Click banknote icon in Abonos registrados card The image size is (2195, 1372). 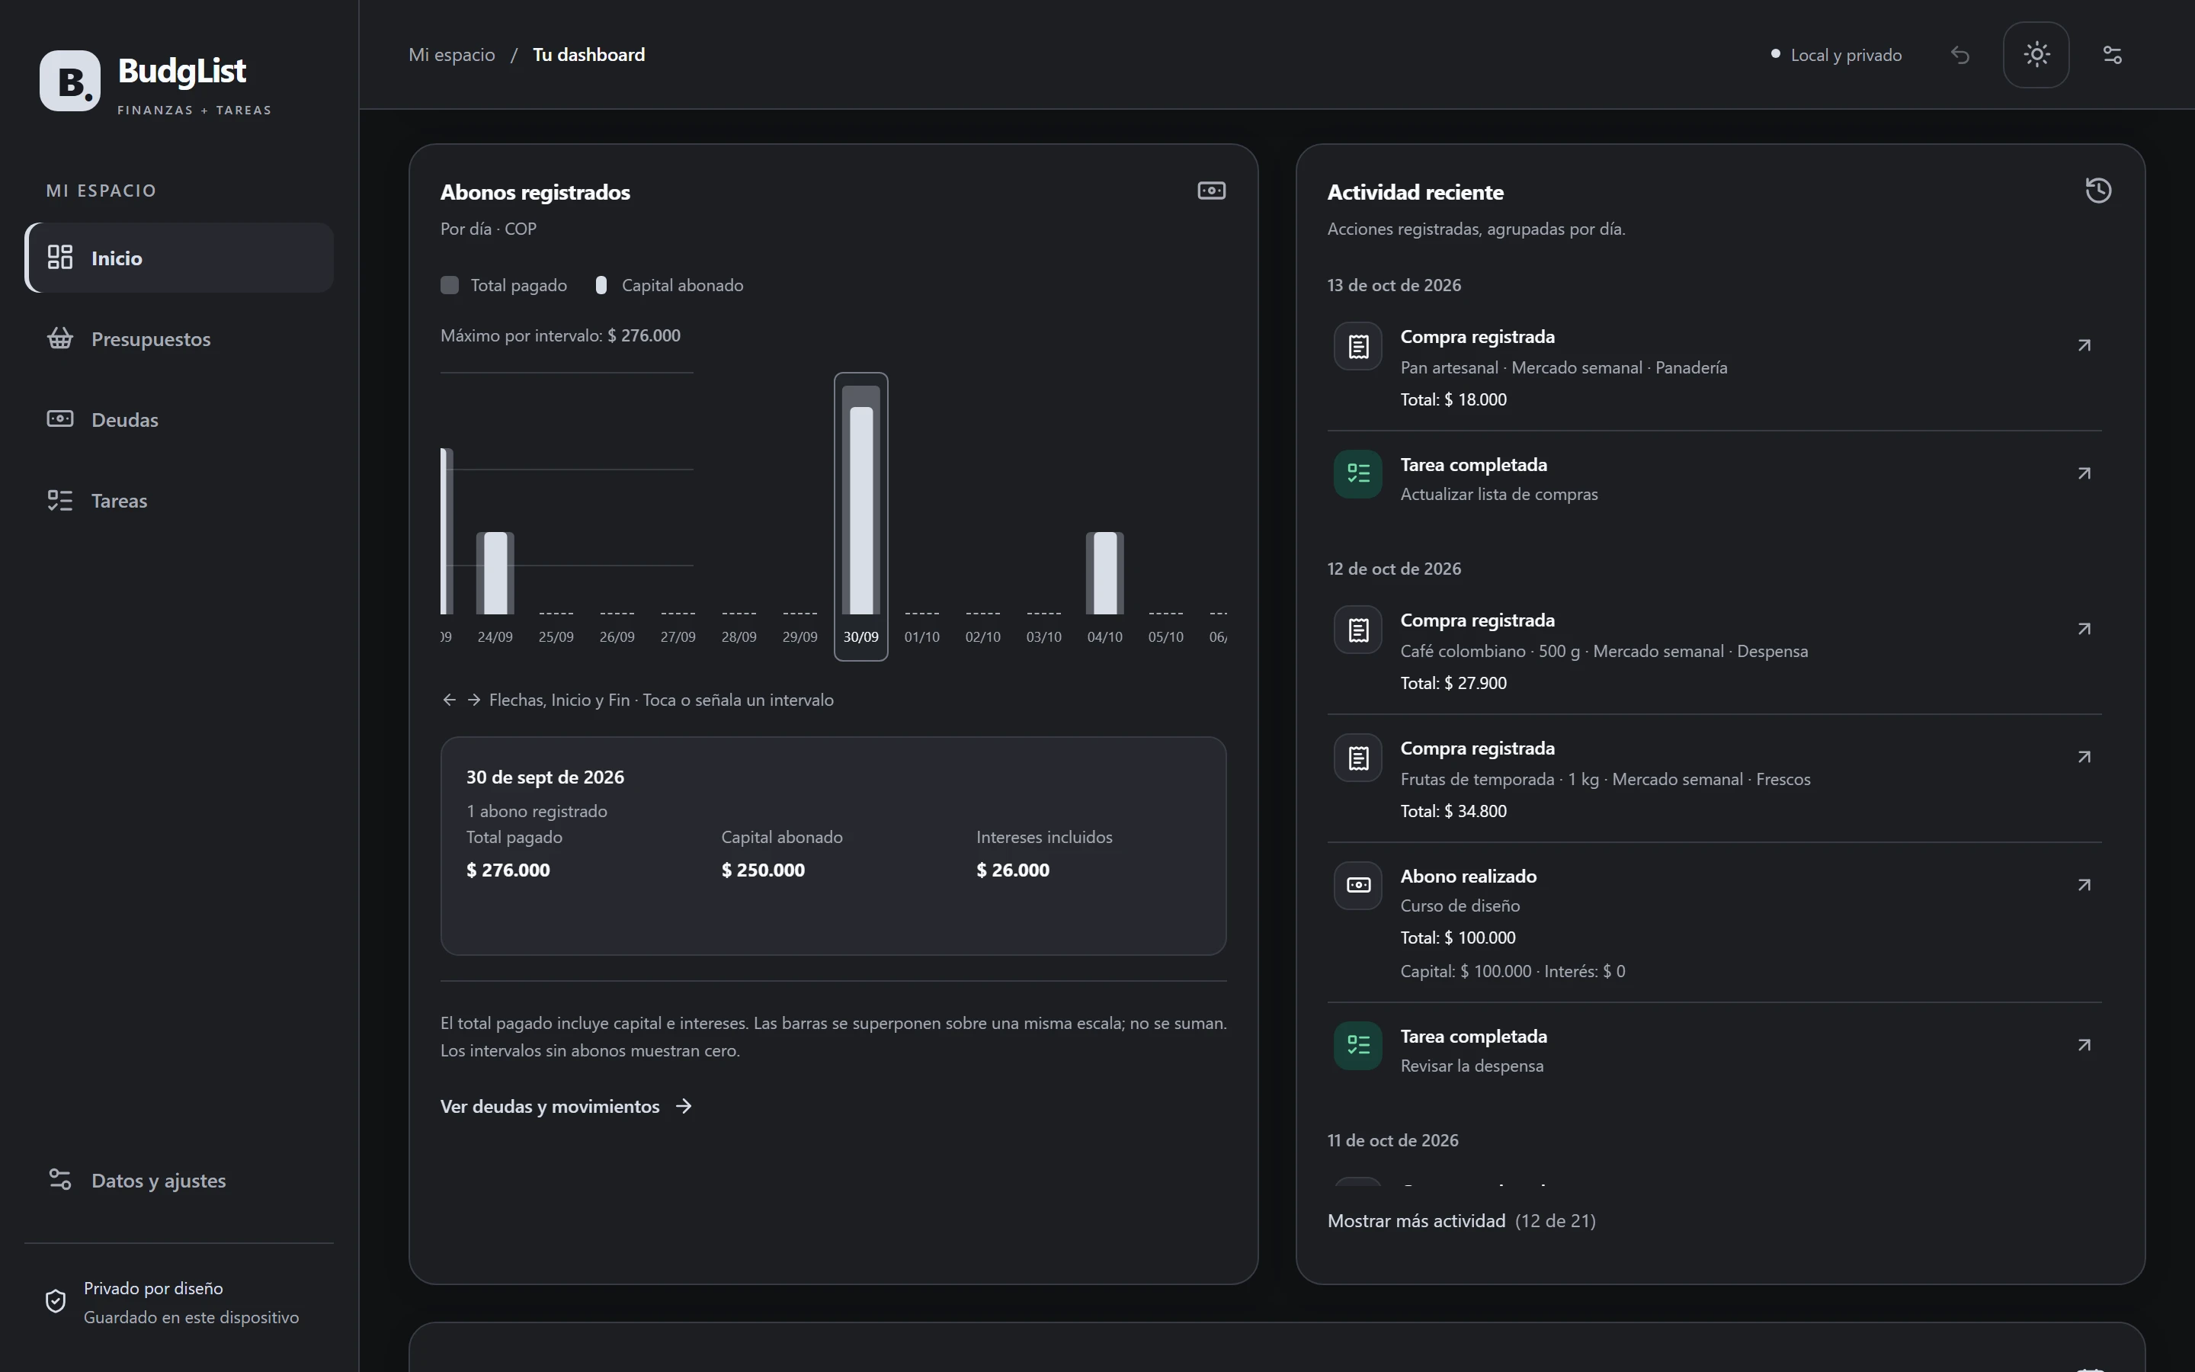click(1212, 191)
